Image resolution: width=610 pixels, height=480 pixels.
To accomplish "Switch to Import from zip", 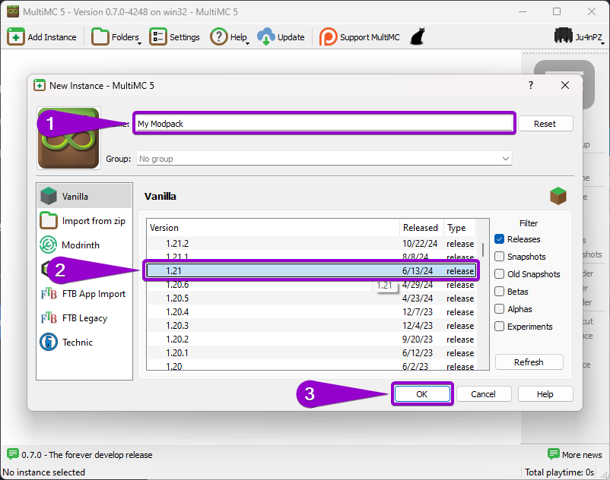I will point(84,219).
